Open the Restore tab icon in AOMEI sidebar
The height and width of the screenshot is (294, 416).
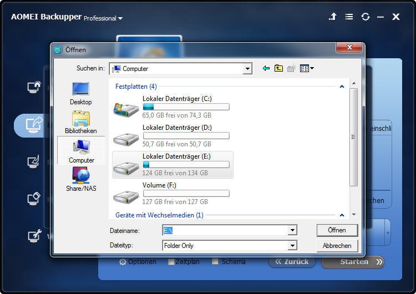[34, 161]
